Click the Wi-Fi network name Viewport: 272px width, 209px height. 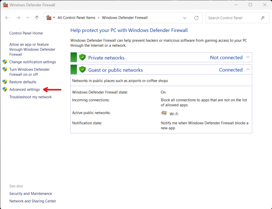174,114
